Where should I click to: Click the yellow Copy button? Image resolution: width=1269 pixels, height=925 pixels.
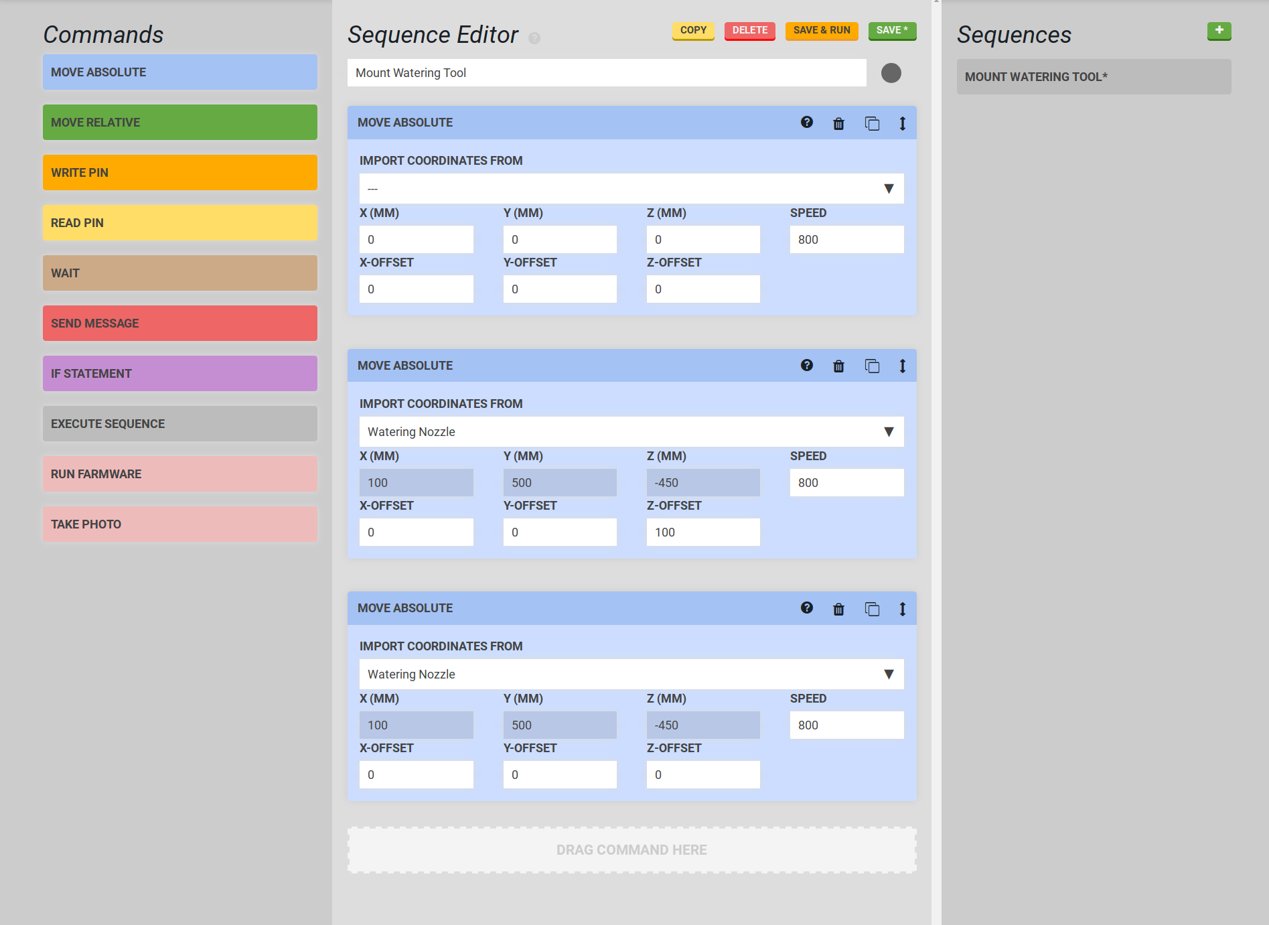pos(693,31)
